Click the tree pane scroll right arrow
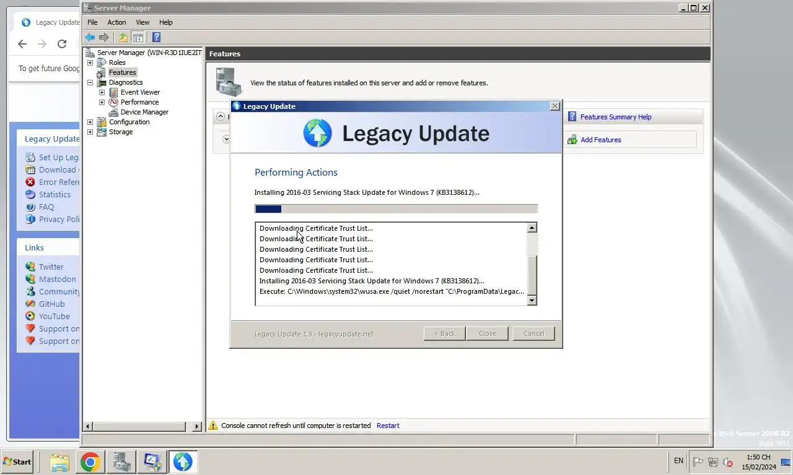793x475 pixels. click(197, 426)
